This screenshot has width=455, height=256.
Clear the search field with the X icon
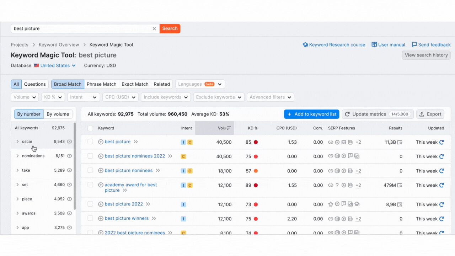154,29
